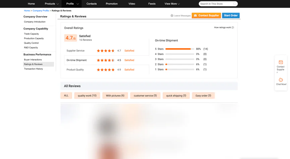
Task: Go to the Home menu item
Action: pyautogui.click(x=31, y=4)
